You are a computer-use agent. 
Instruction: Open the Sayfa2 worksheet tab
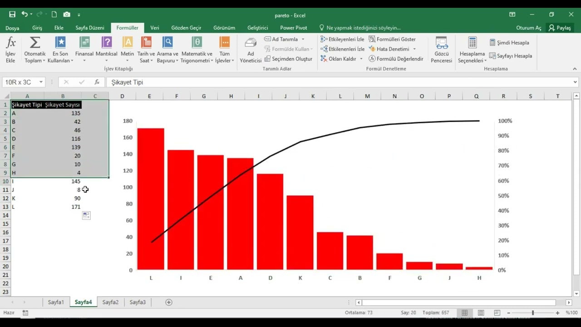tap(110, 302)
